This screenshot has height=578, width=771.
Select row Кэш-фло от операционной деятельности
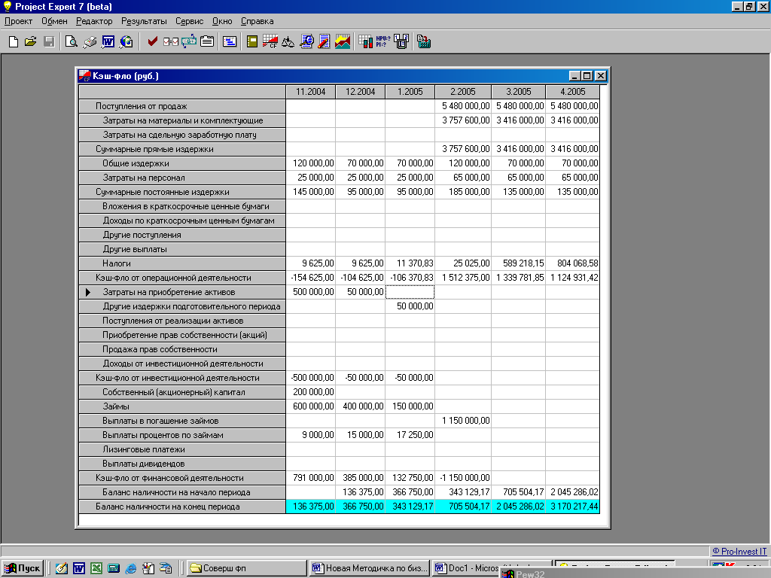coord(182,278)
